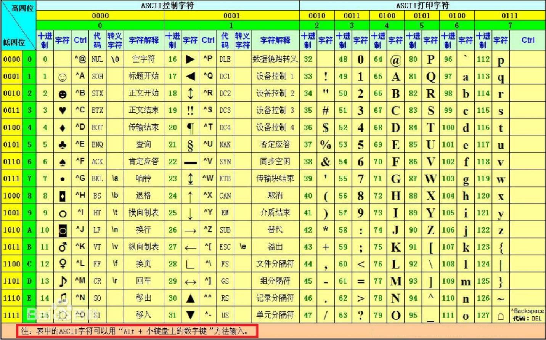Click the solid right-pointing triangle symbol
Screen dimensions: 546x340
[190, 59]
